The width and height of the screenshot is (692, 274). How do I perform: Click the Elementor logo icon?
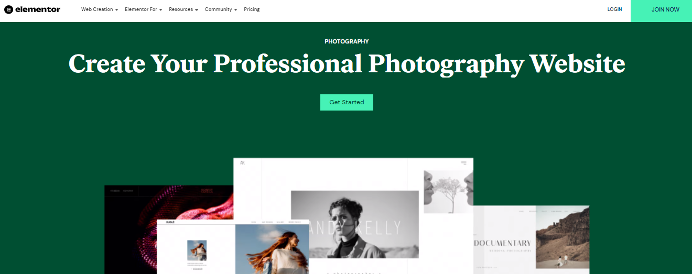(x=8, y=9)
